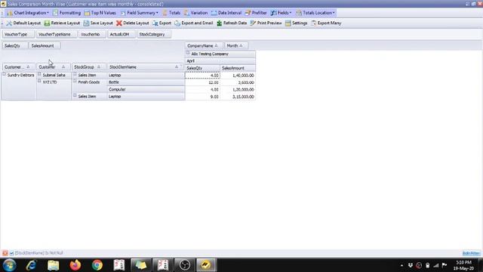Click the SalesQty data field button
Image resolution: width=483 pixels, height=272 pixels.
pos(14,45)
